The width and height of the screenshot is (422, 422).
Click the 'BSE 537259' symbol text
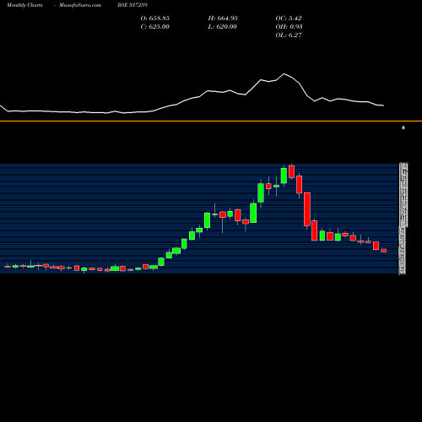[x=133, y=5]
